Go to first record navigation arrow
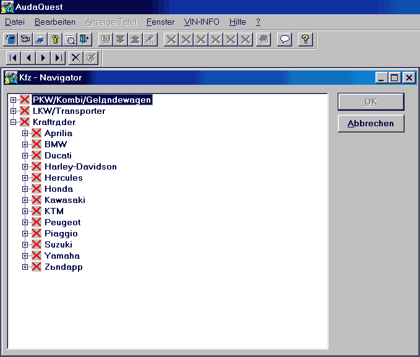This screenshot has height=357, width=420. (x=13, y=58)
